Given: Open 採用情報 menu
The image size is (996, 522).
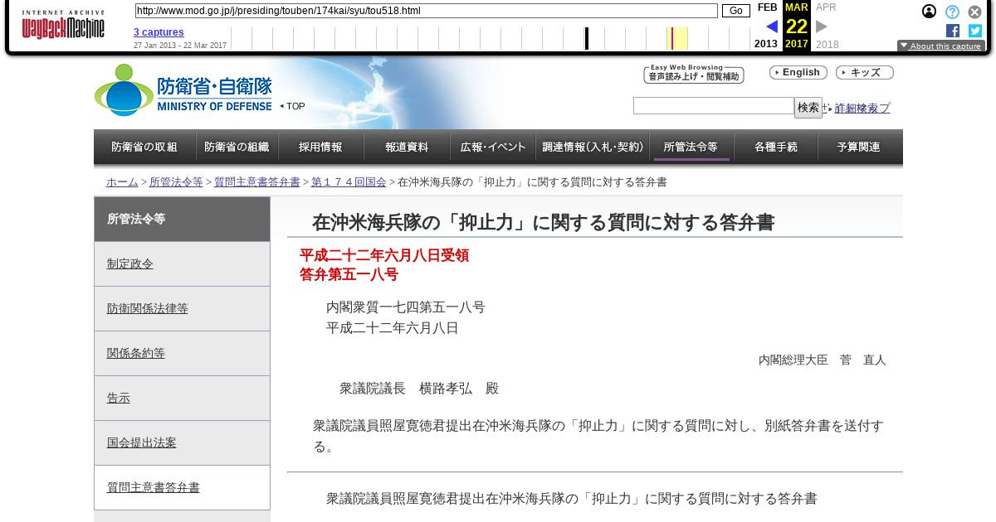Looking at the screenshot, I should coord(320,147).
